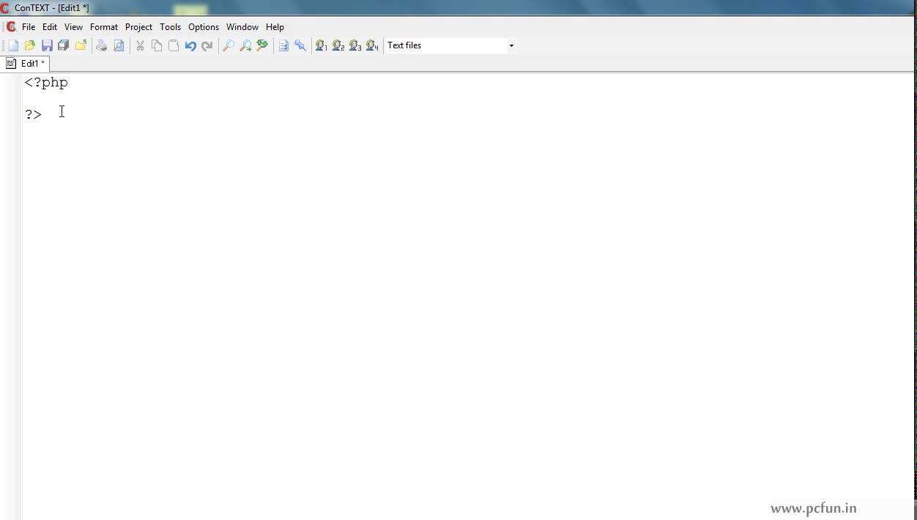Viewport: 917px width, 520px height.
Task: Print the document with the printer icon
Action: (102, 45)
